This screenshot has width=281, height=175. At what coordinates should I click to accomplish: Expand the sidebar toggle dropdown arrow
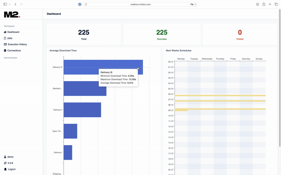tap(9, 4)
